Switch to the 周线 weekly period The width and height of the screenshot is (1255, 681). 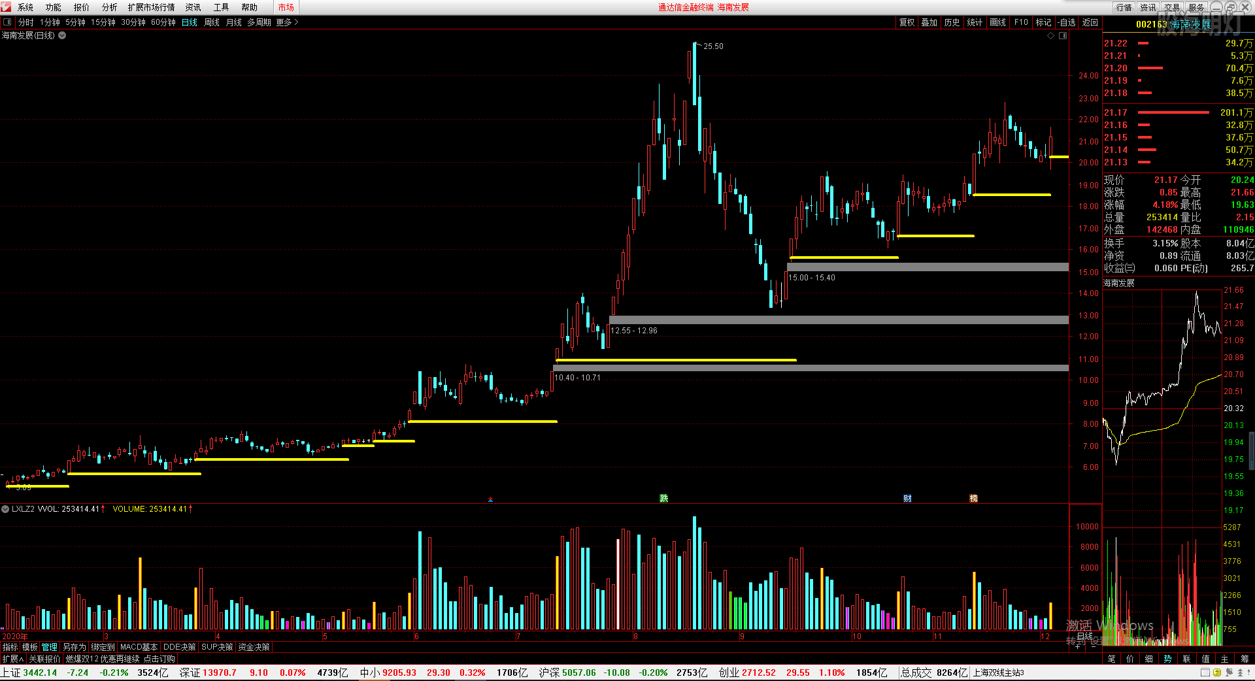(212, 22)
